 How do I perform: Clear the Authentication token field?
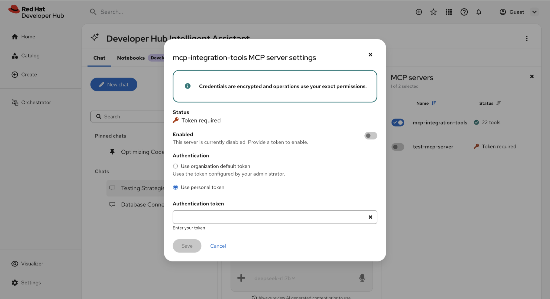[x=370, y=217]
